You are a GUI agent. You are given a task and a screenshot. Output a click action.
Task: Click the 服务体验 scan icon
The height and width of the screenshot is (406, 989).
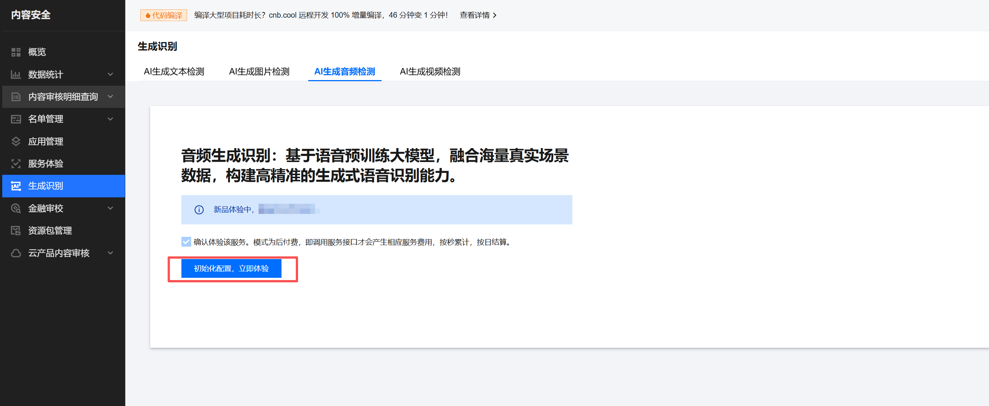[16, 164]
